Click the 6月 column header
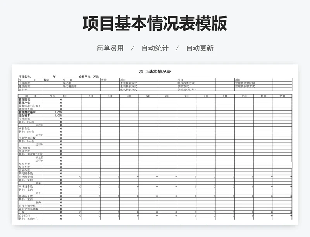Screen dimensions: 310x237 pyautogui.click(x=167, y=96)
